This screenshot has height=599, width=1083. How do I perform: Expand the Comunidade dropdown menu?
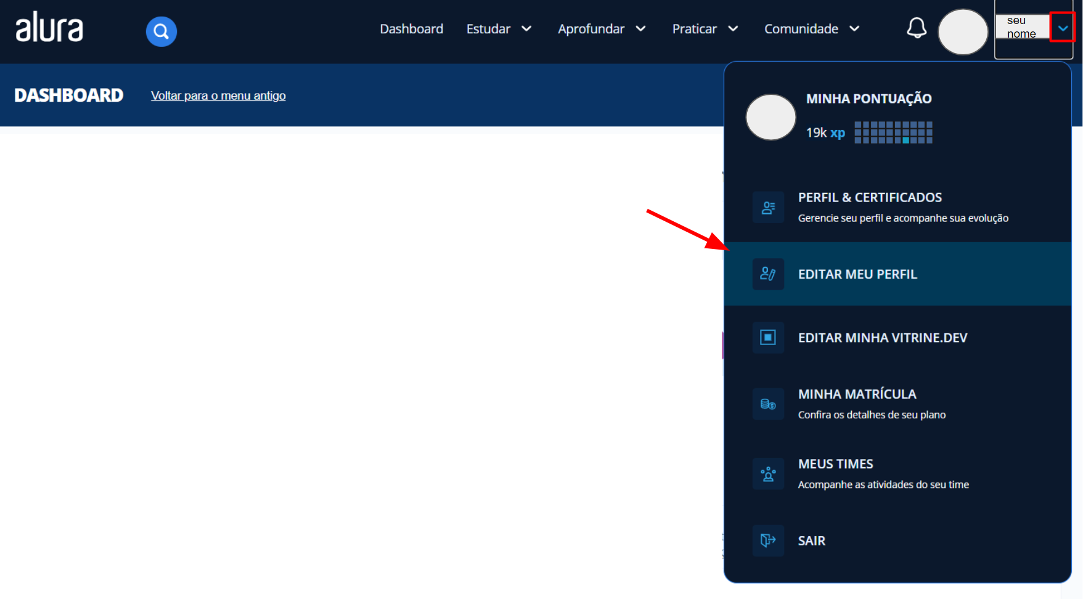811,29
